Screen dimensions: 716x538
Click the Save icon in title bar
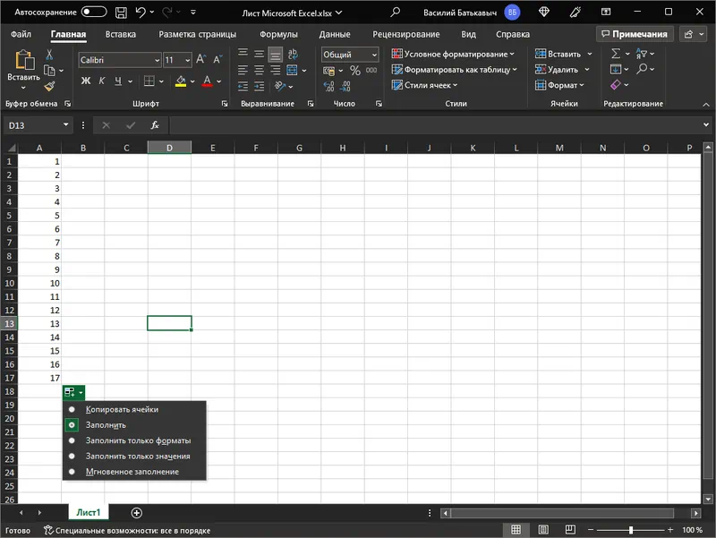click(x=121, y=13)
